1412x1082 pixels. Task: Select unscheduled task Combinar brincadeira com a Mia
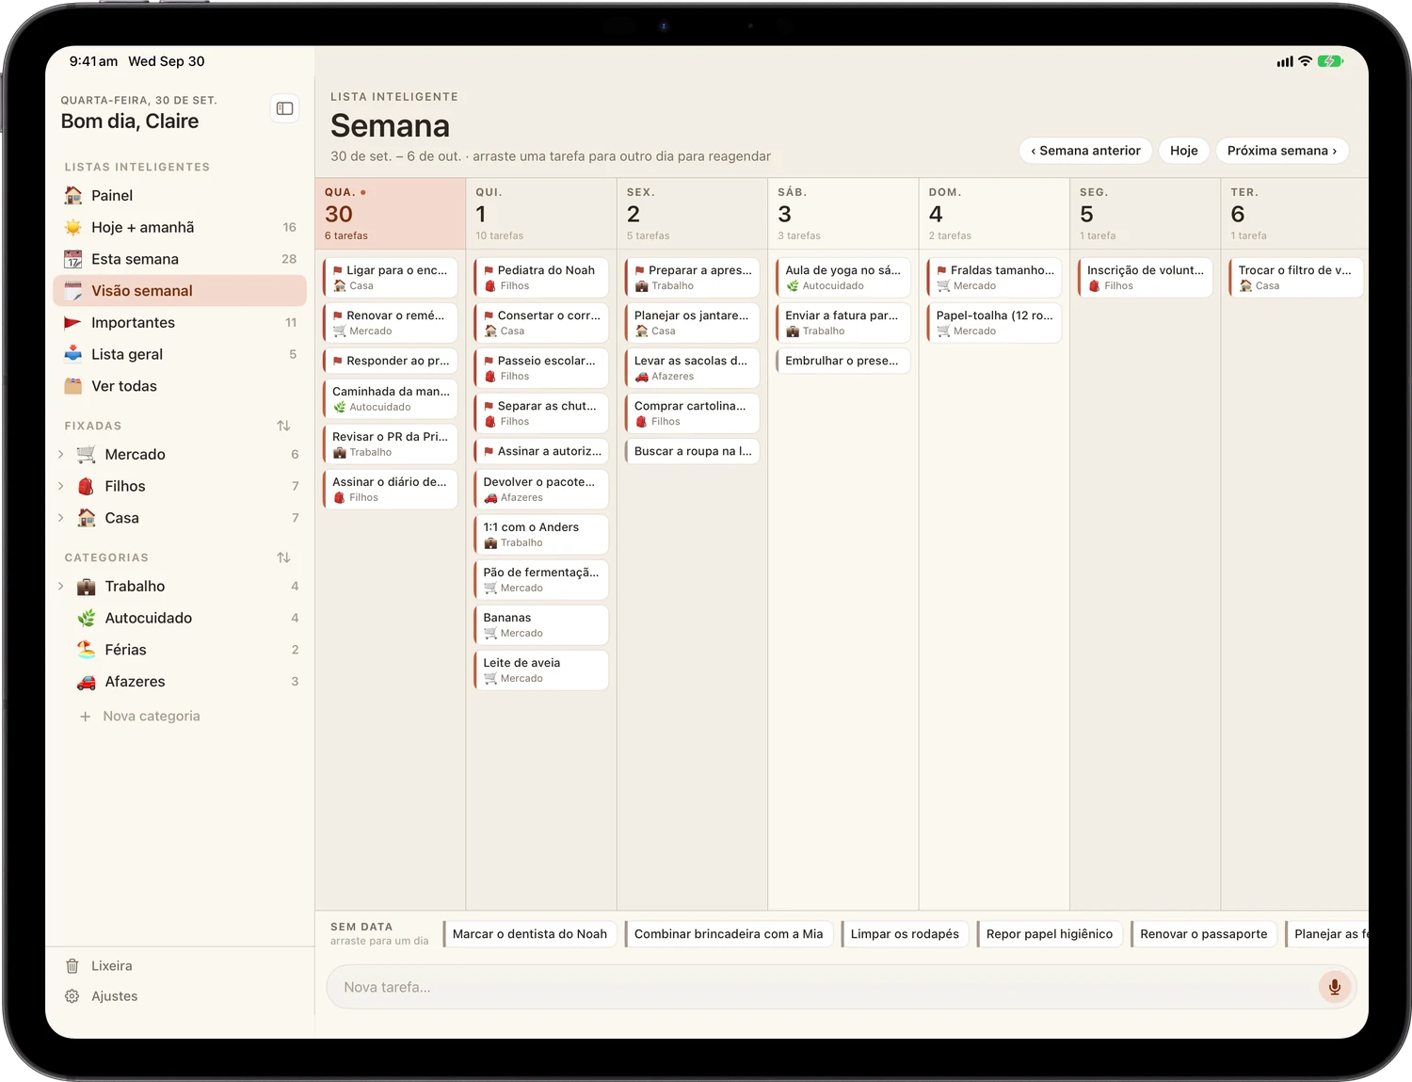tap(729, 934)
